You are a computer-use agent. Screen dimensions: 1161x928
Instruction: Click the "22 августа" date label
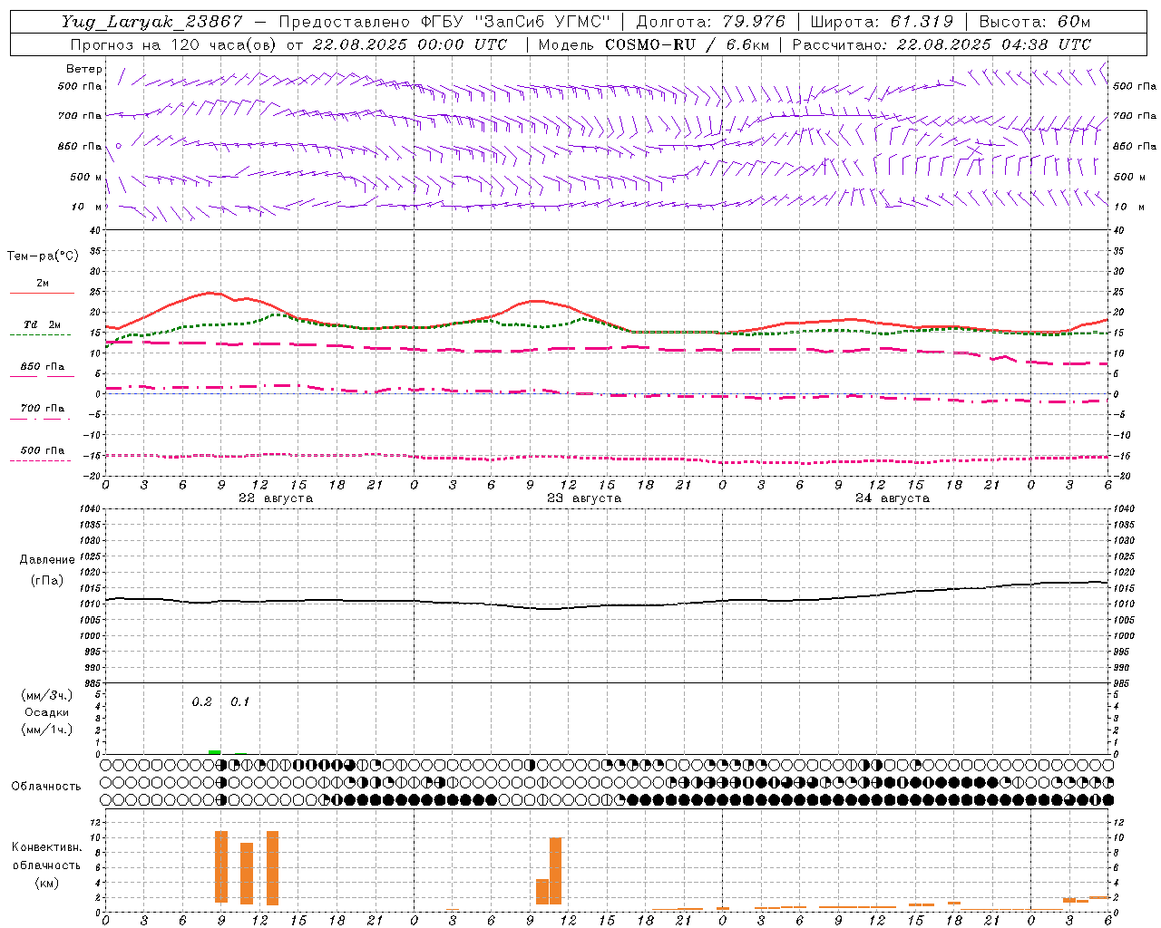click(276, 498)
